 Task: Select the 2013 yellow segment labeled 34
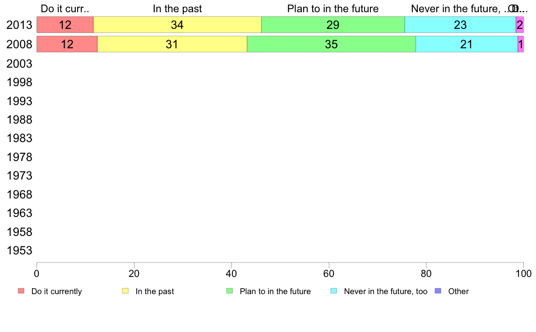[177, 25]
